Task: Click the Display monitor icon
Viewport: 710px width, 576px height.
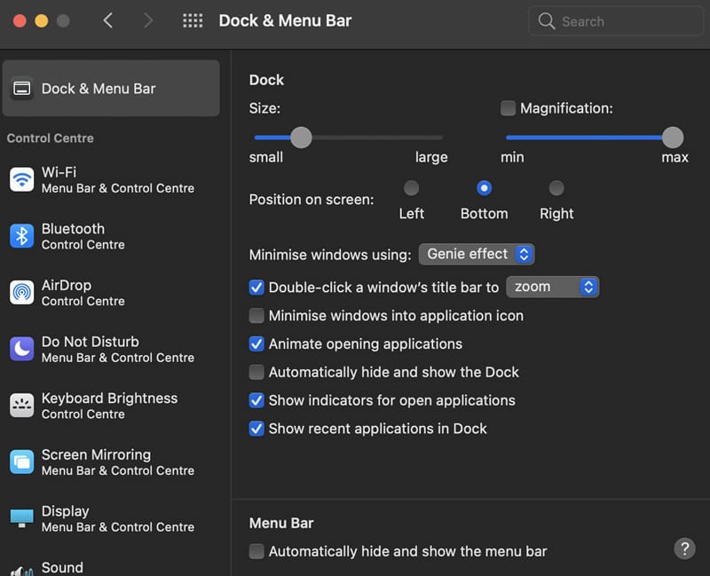Action: click(x=21, y=518)
